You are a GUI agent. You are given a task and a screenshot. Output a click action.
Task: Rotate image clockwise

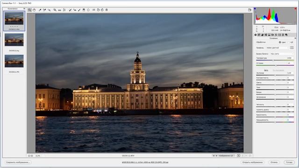[102, 10]
